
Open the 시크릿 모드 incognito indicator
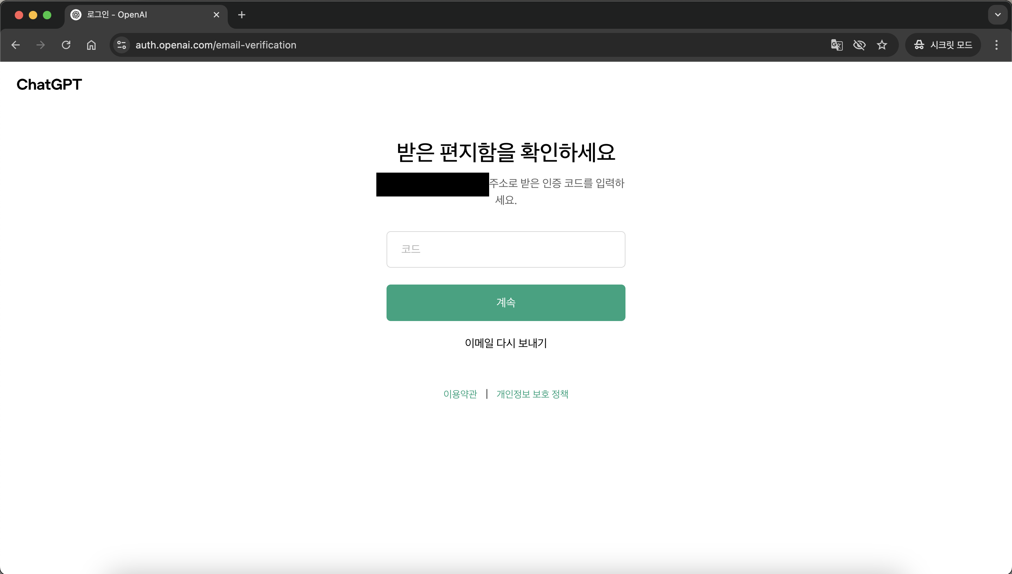click(942, 45)
